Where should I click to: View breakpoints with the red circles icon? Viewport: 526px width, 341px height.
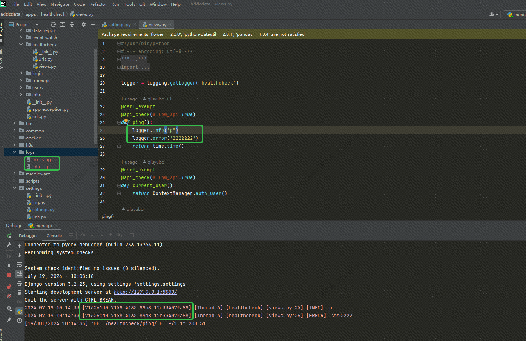click(x=9, y=286)
